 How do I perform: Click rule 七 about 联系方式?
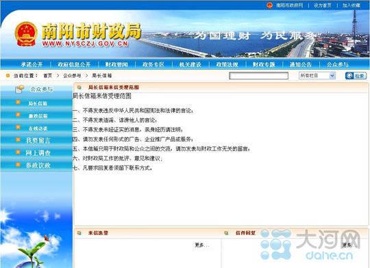pos(112,168)
